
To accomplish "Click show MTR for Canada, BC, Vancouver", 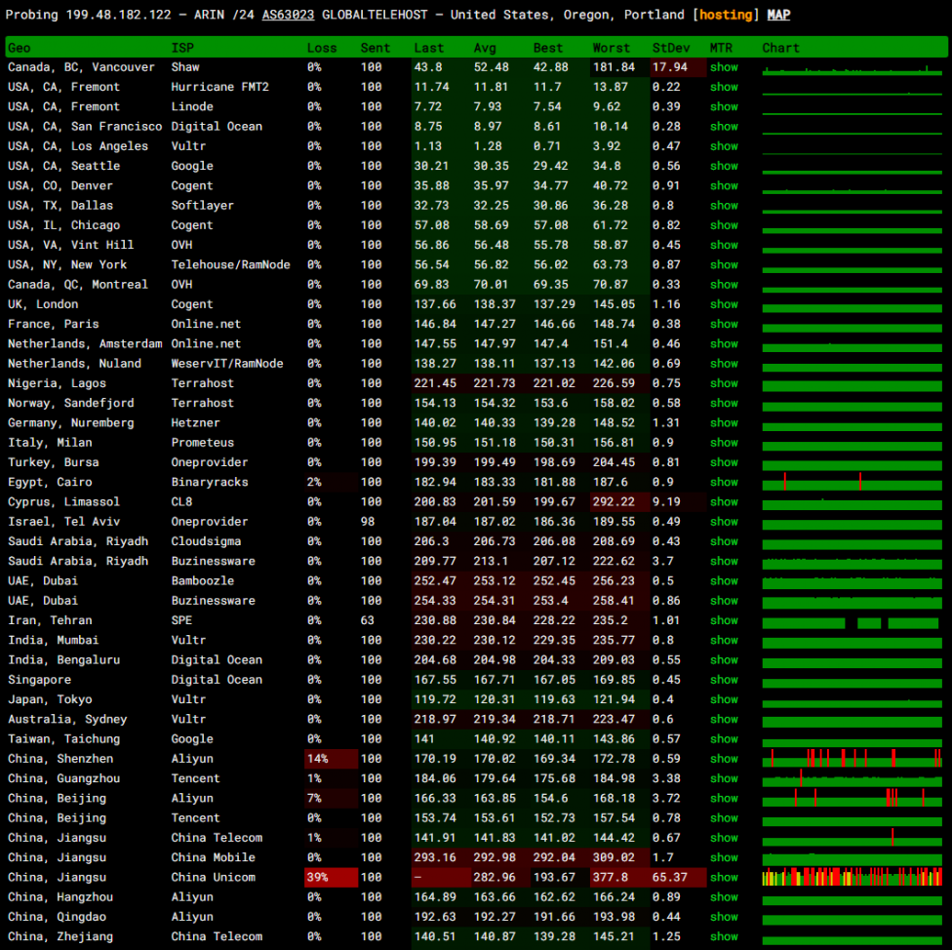I will (x=724, y=67).
